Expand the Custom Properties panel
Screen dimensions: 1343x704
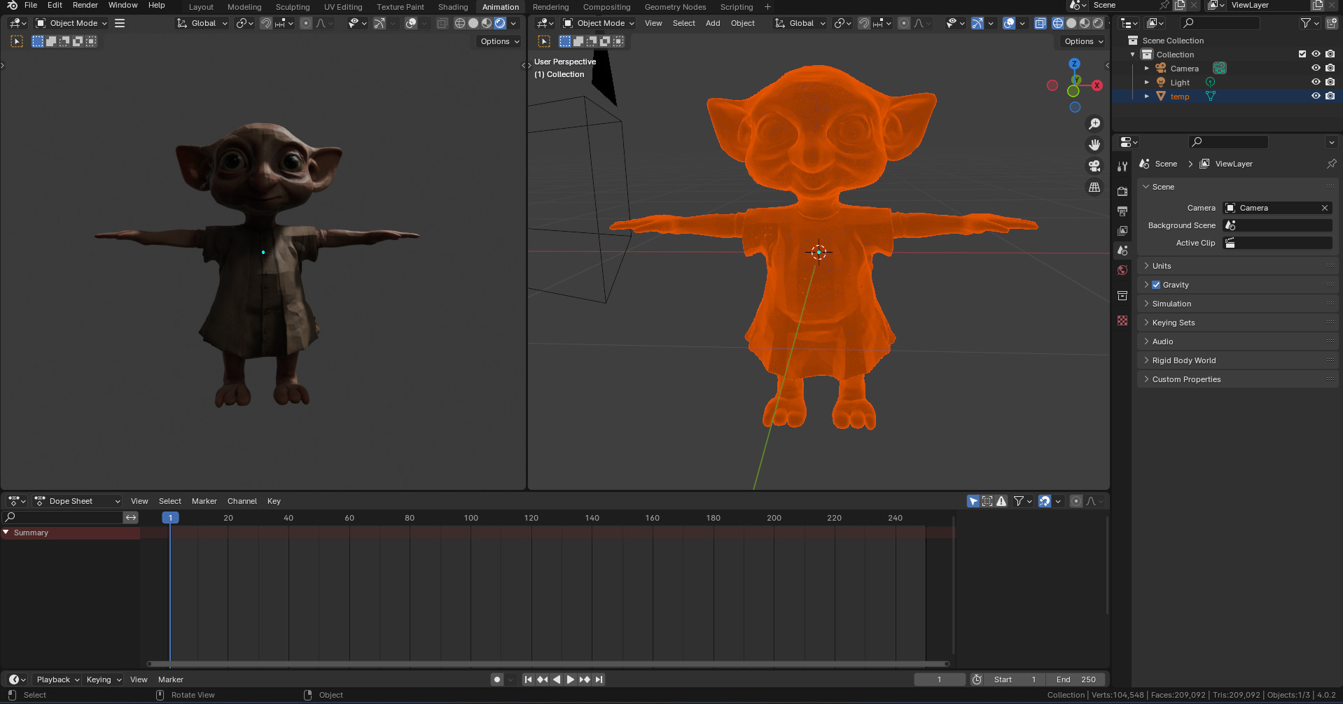click(x=1237, y=379)
